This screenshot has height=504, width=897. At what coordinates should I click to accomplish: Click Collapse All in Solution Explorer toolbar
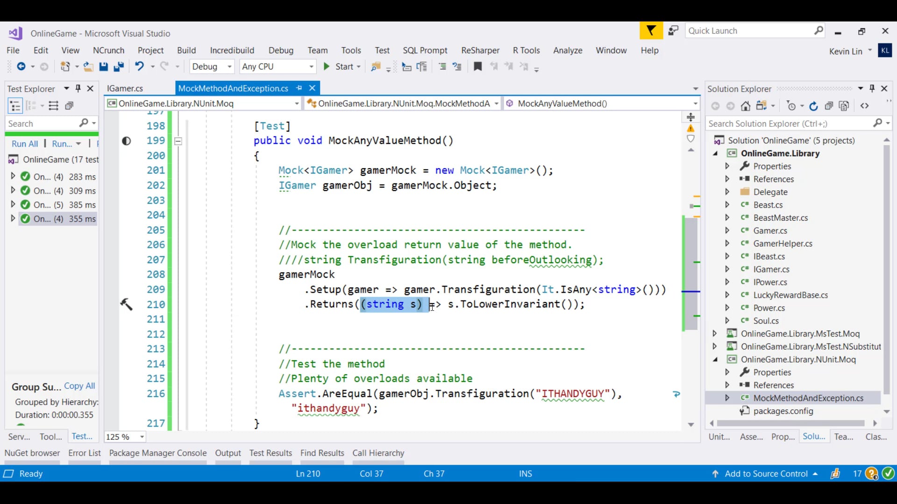click(x=828, y=106)
